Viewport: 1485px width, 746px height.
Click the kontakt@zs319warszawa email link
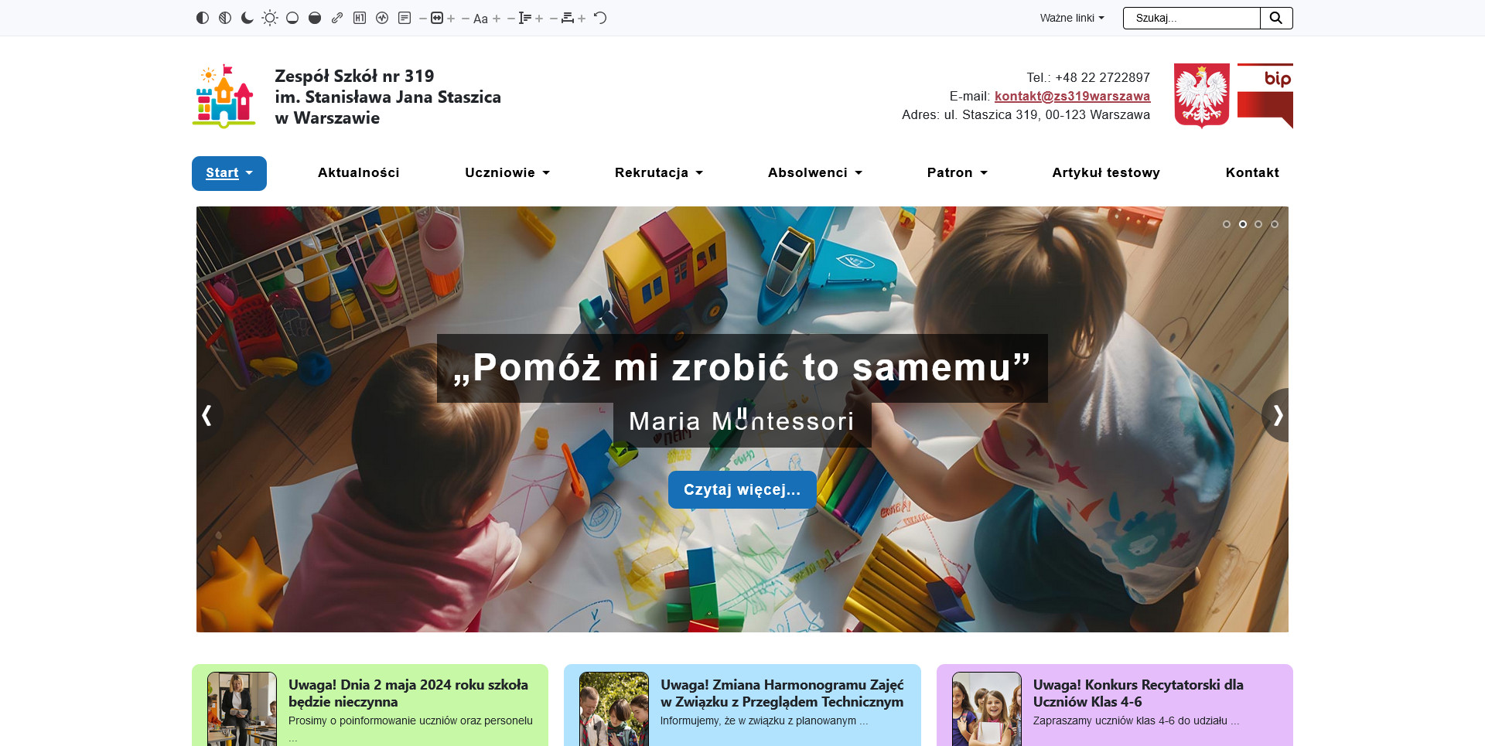(1072, 96)
